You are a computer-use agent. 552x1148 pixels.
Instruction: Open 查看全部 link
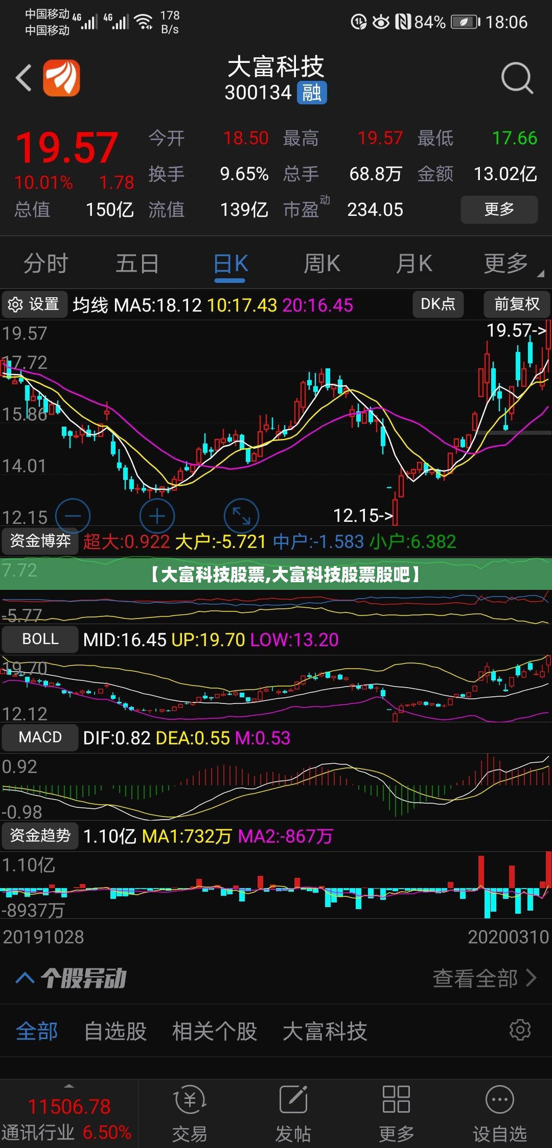click(485, 978)
